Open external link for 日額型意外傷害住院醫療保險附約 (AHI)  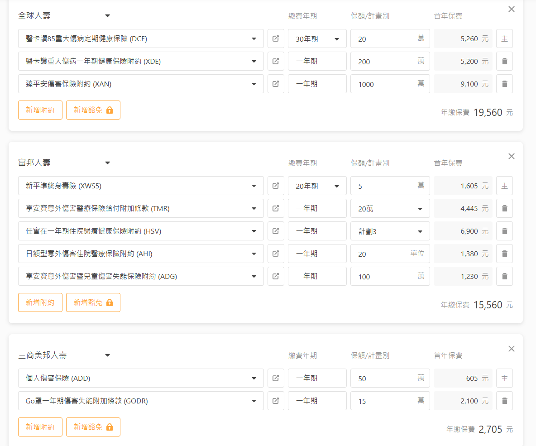click(x=276, y=254)
